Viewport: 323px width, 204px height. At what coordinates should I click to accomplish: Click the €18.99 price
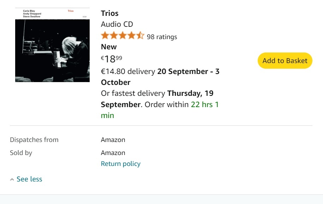(112, 58)
